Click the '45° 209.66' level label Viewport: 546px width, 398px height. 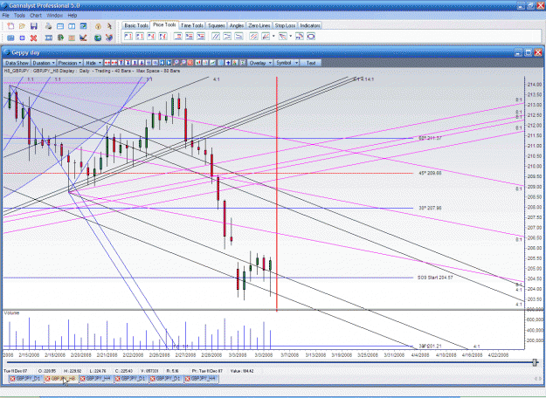coord(430,173)
